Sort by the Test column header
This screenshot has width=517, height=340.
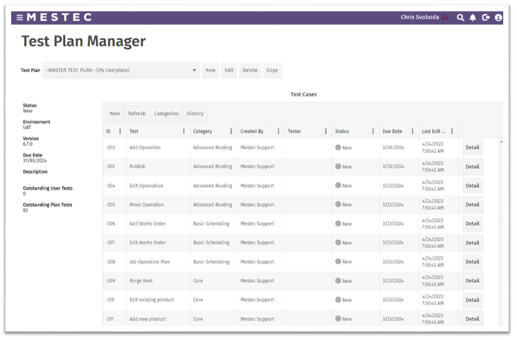point(134,131)
